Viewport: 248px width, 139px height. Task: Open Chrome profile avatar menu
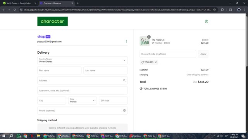tap(239, 10)
